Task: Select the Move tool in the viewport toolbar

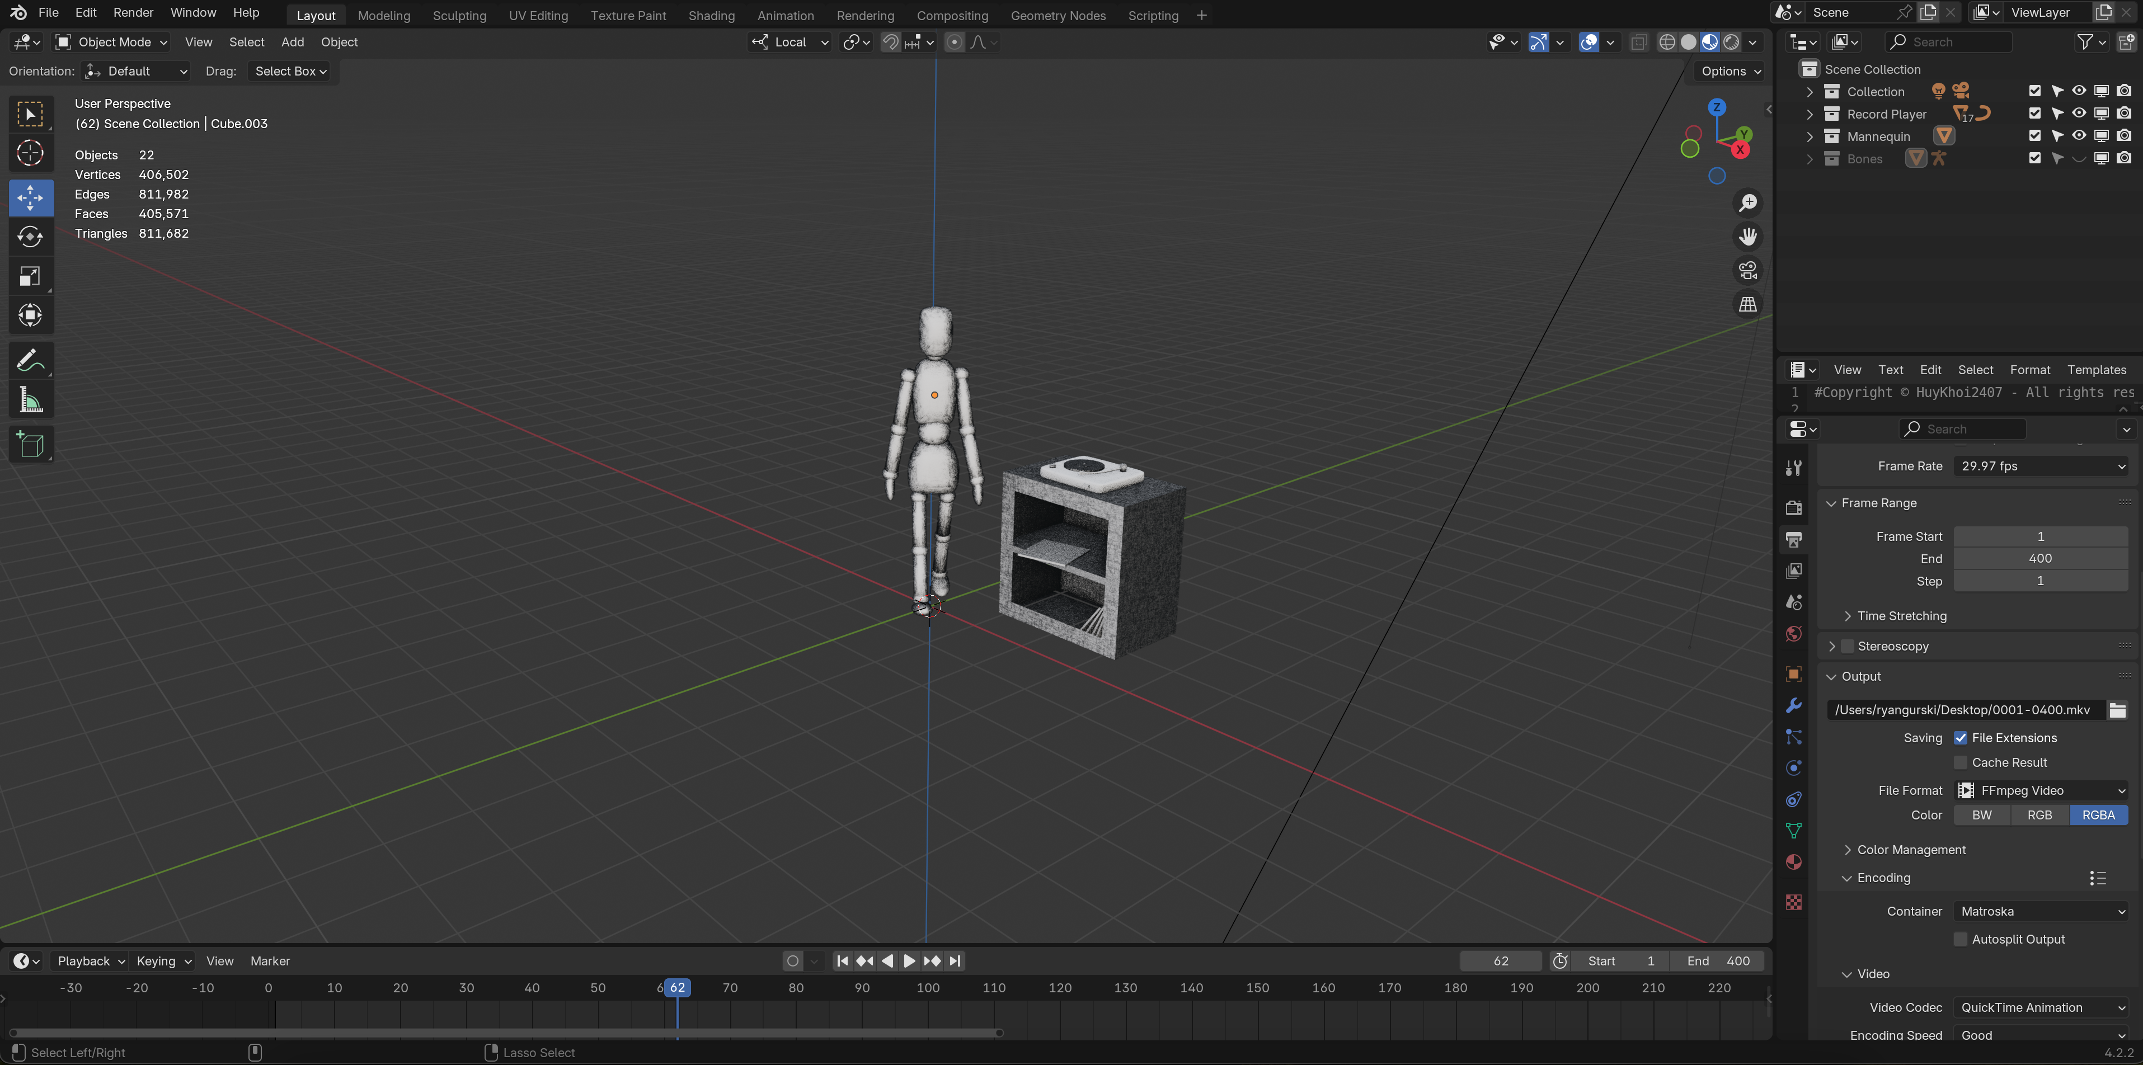Action: 31,197
